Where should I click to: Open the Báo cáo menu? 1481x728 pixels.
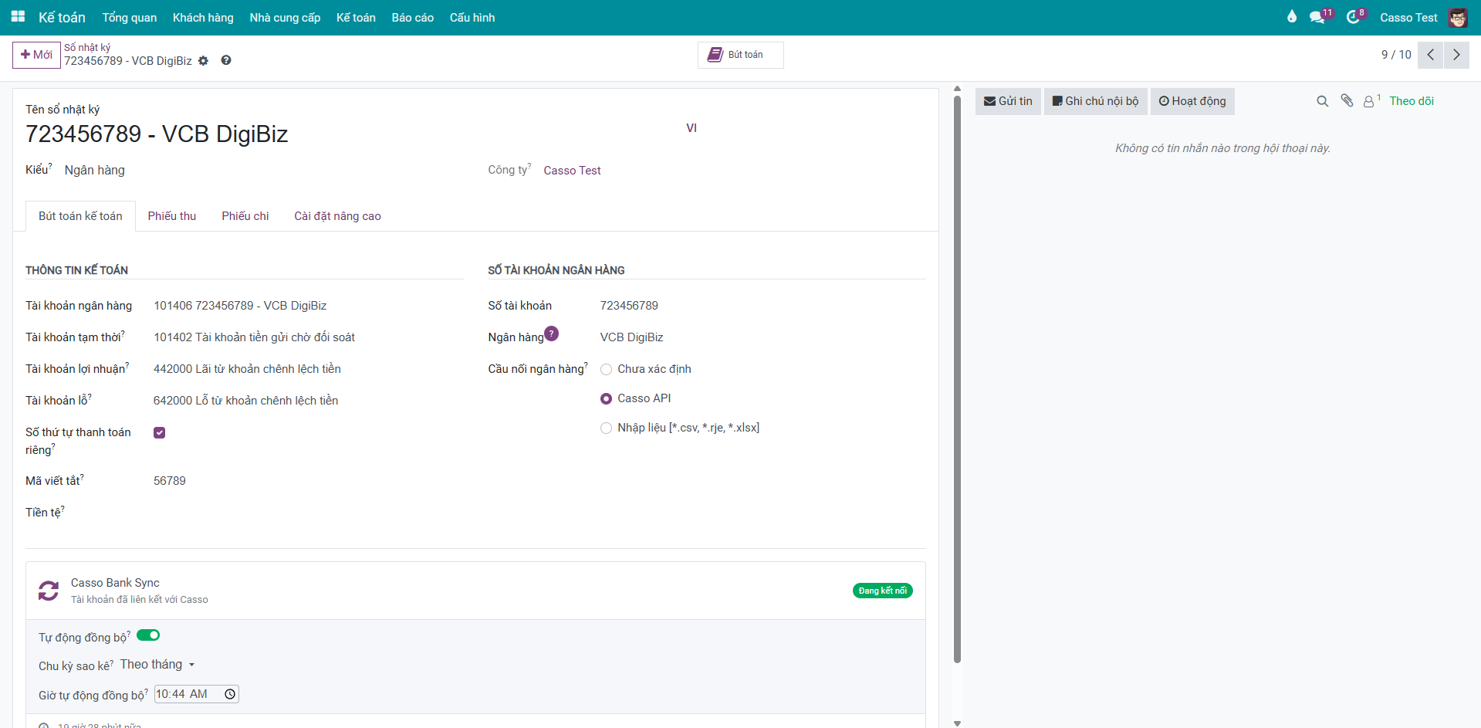413,17
